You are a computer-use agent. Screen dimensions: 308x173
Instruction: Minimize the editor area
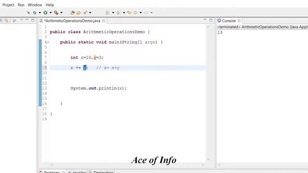[205, 20]
